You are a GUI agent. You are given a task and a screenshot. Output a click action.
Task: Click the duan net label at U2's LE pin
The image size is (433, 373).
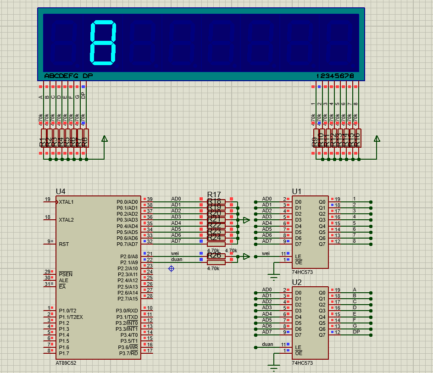(267, 344)
